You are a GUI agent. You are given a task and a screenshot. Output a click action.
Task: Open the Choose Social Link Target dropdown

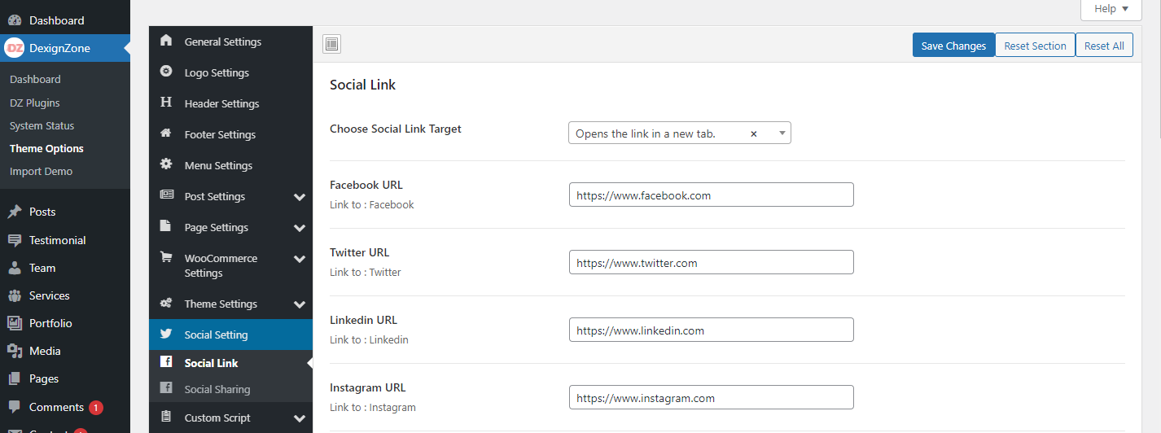782,133
